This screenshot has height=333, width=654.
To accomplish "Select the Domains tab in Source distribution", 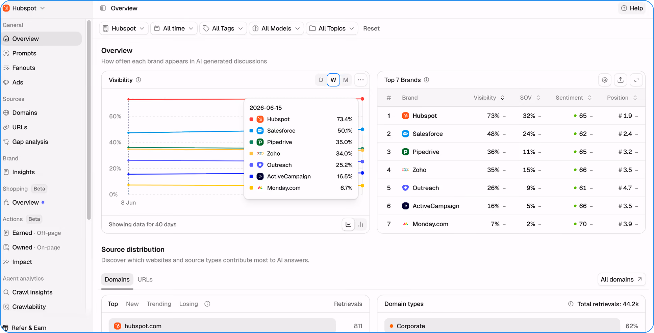I will pos(117,280).
